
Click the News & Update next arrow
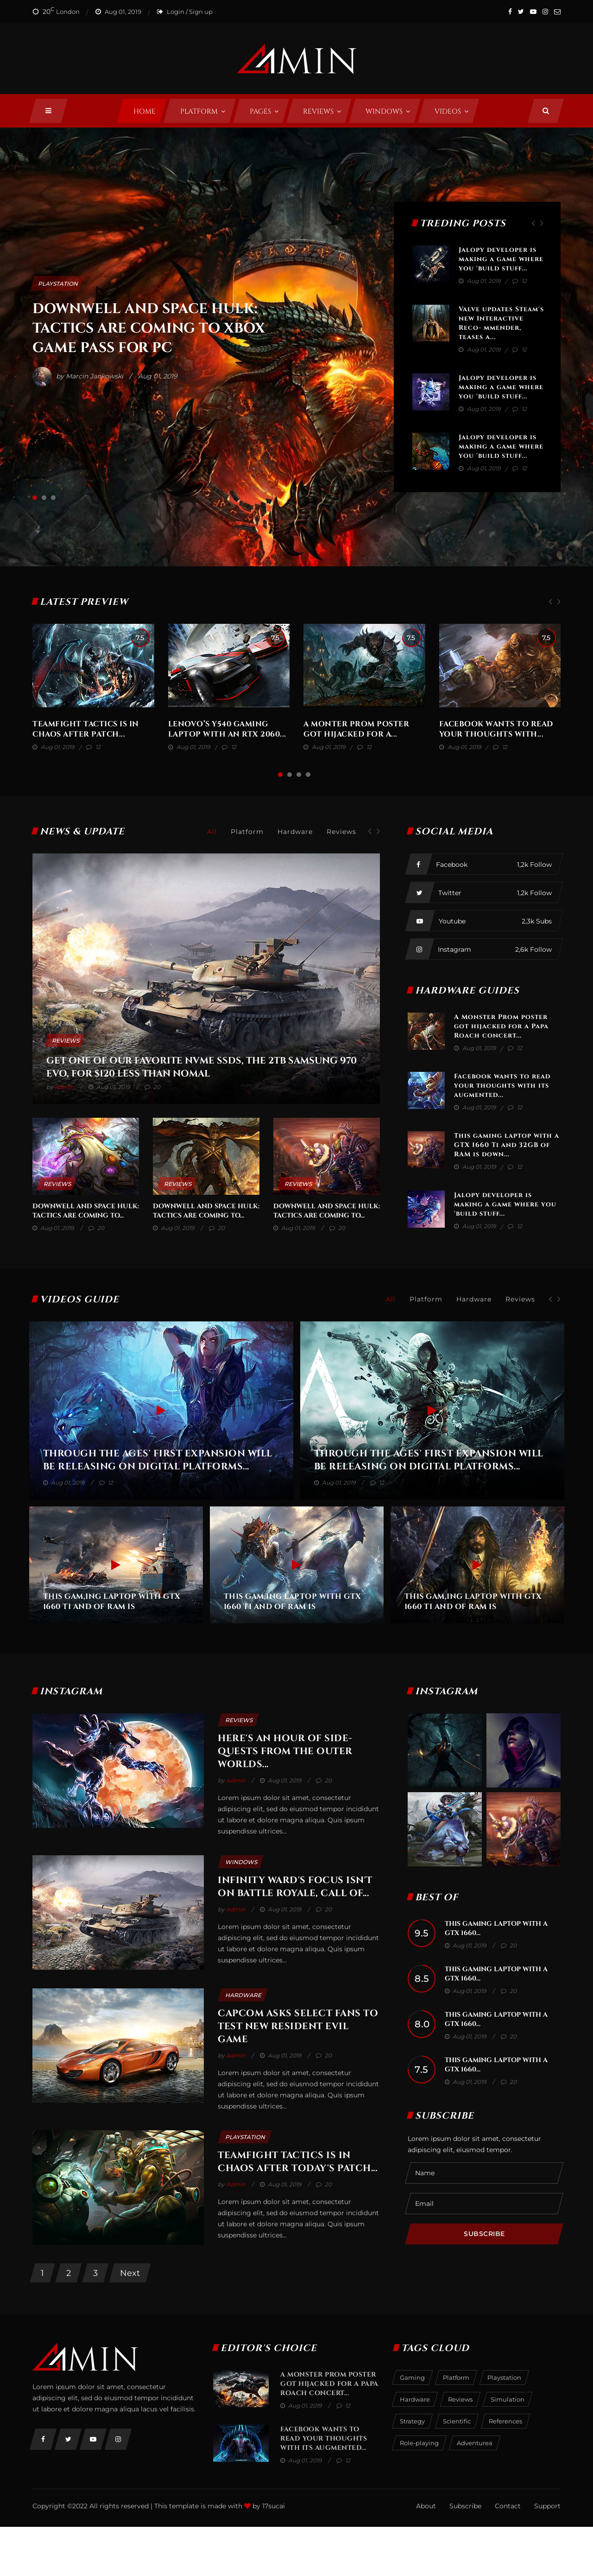point(379,831)
